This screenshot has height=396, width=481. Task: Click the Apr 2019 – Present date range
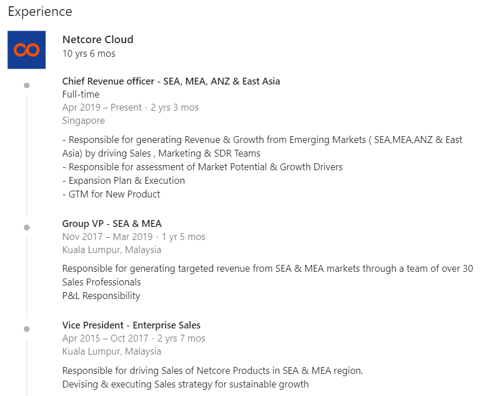[x=102, y=108]
